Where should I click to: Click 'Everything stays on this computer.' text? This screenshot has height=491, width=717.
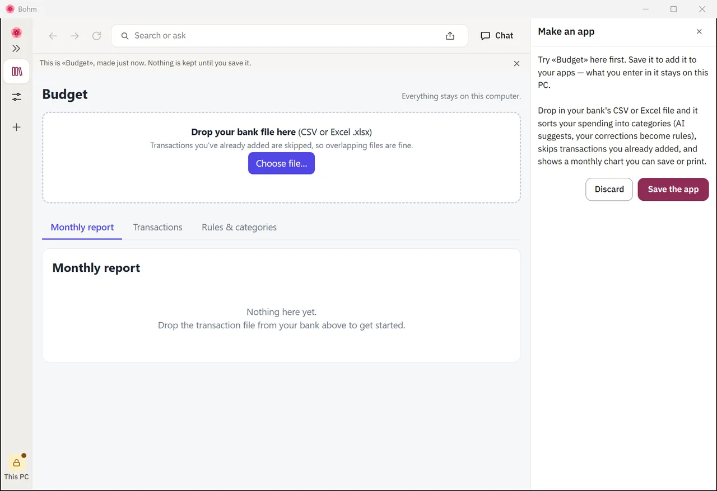461,96
